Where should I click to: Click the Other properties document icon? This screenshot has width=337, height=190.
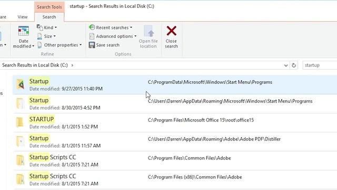39,45
